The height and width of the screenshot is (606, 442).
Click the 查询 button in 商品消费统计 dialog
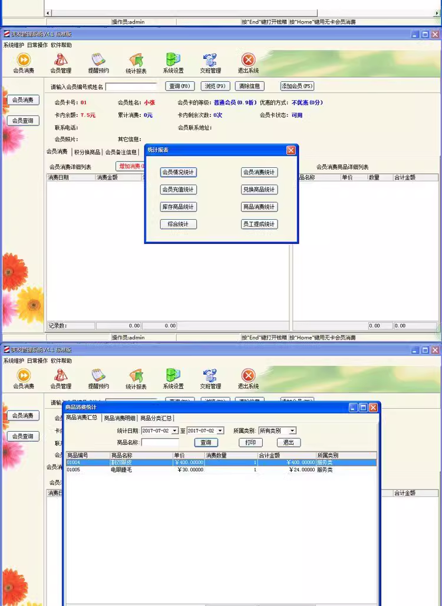(x=206, y=442)
